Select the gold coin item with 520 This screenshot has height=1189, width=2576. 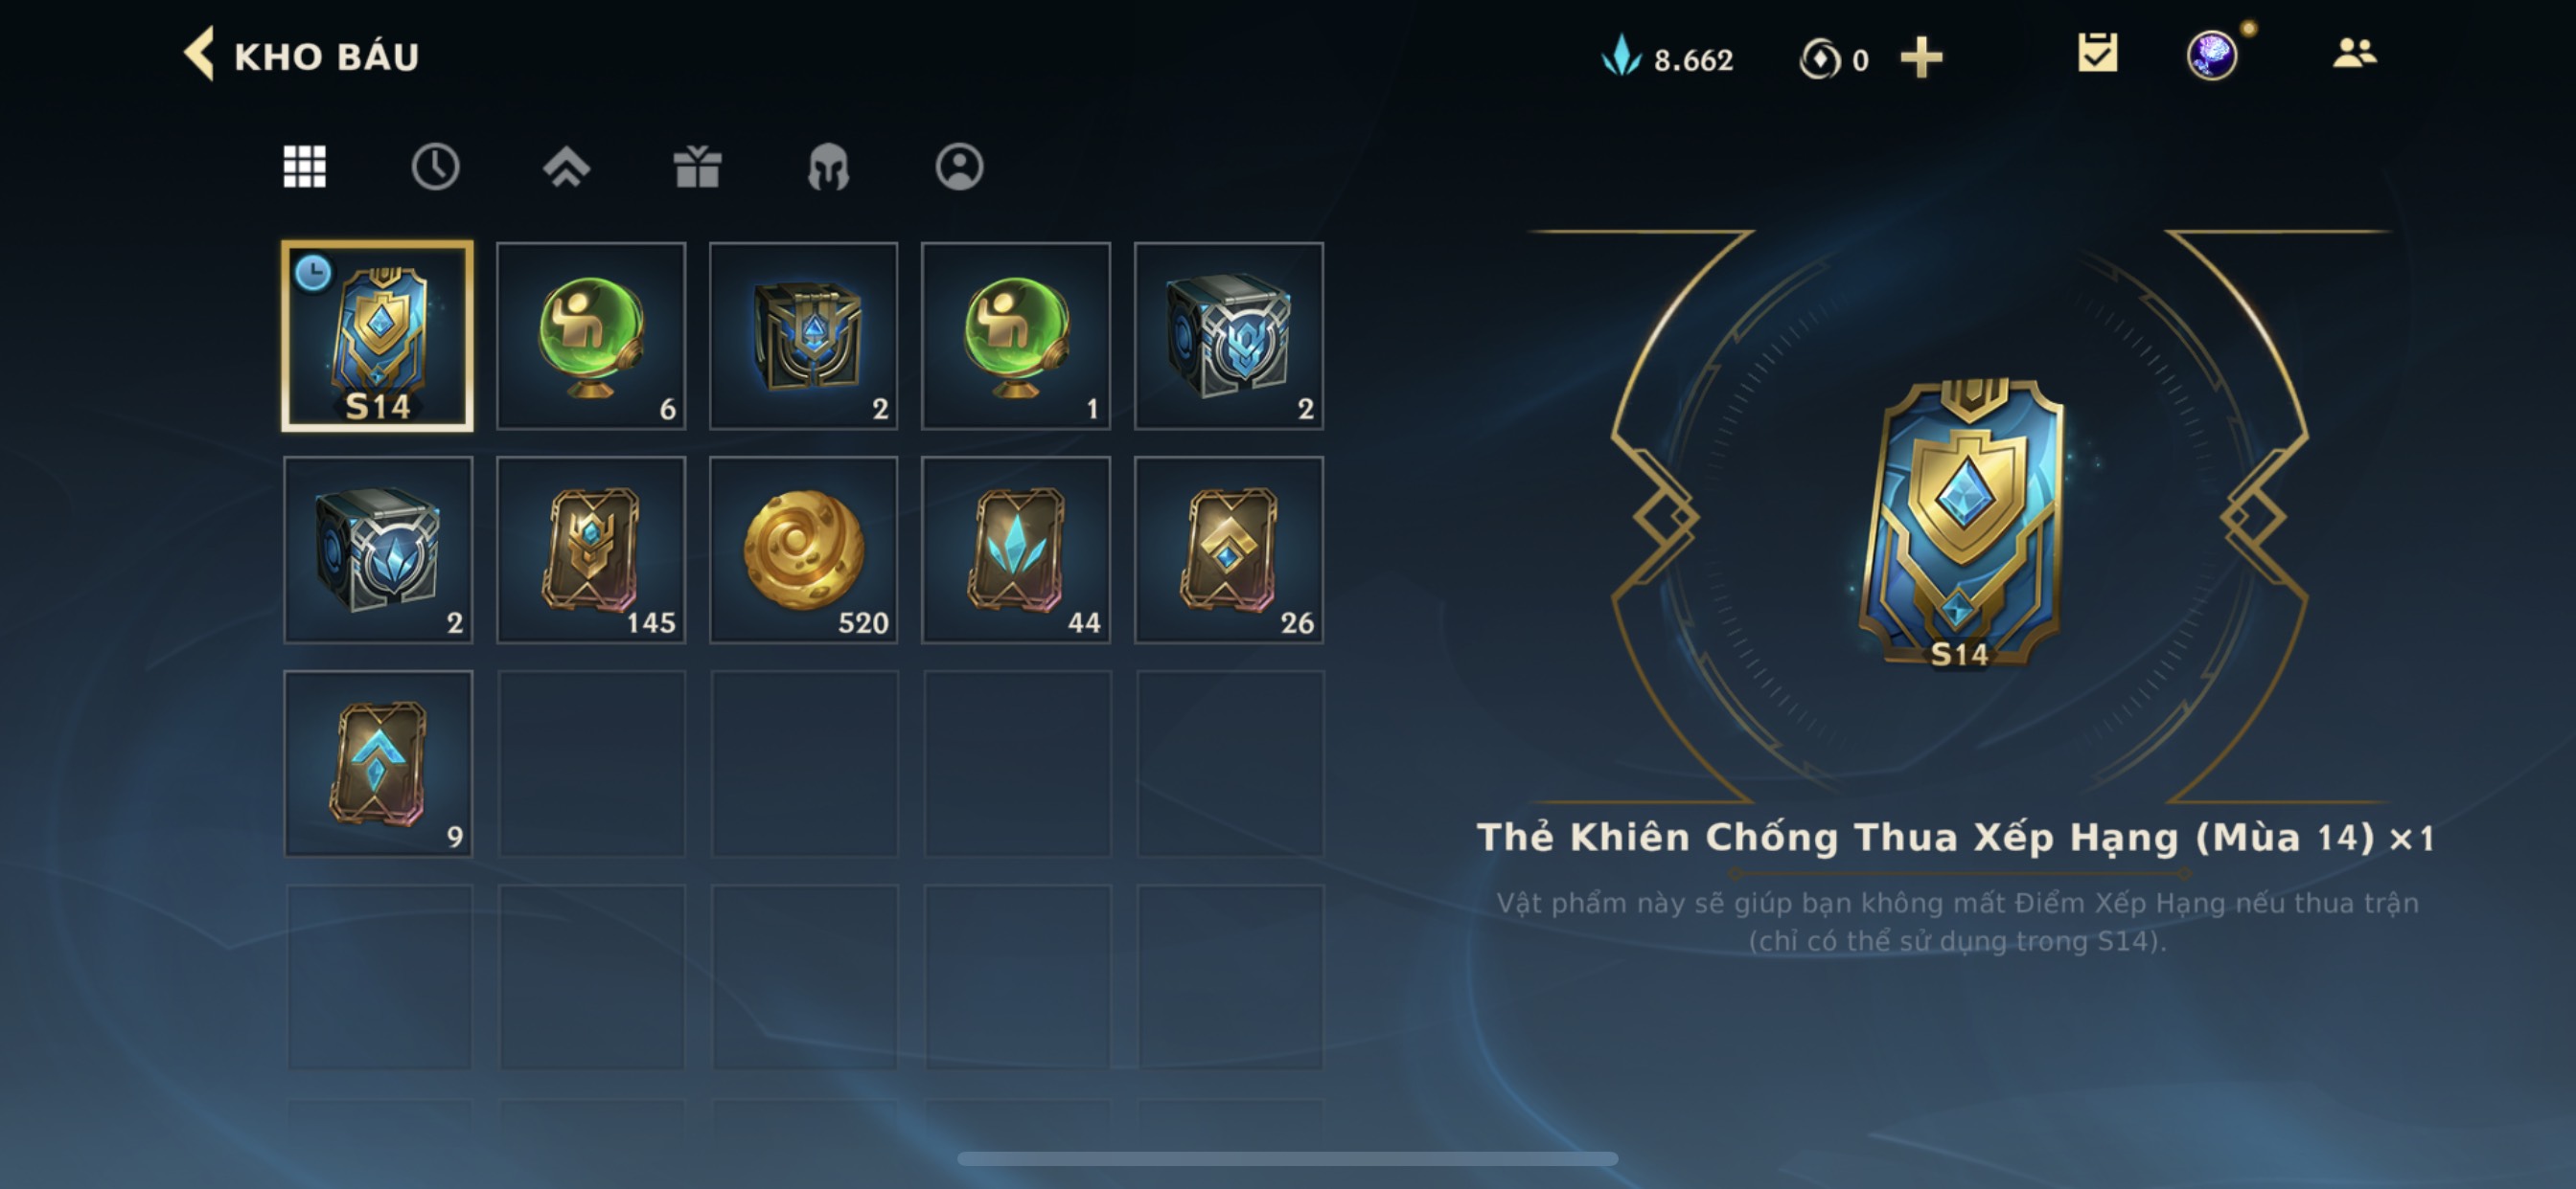(804, 550)
